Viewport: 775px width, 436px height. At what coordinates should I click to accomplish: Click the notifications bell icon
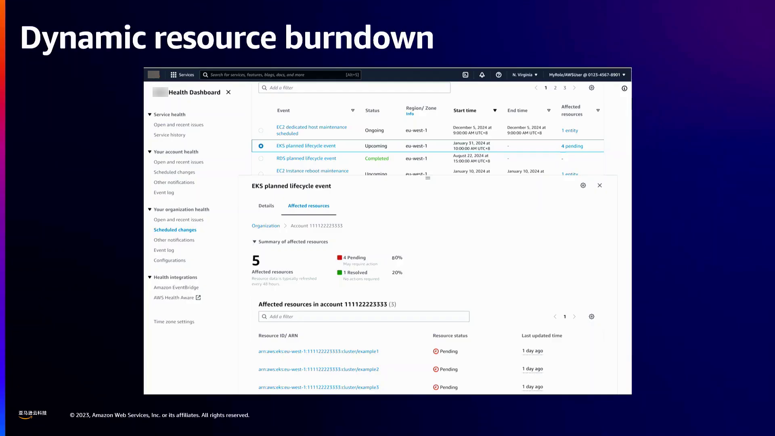[482, 75]
